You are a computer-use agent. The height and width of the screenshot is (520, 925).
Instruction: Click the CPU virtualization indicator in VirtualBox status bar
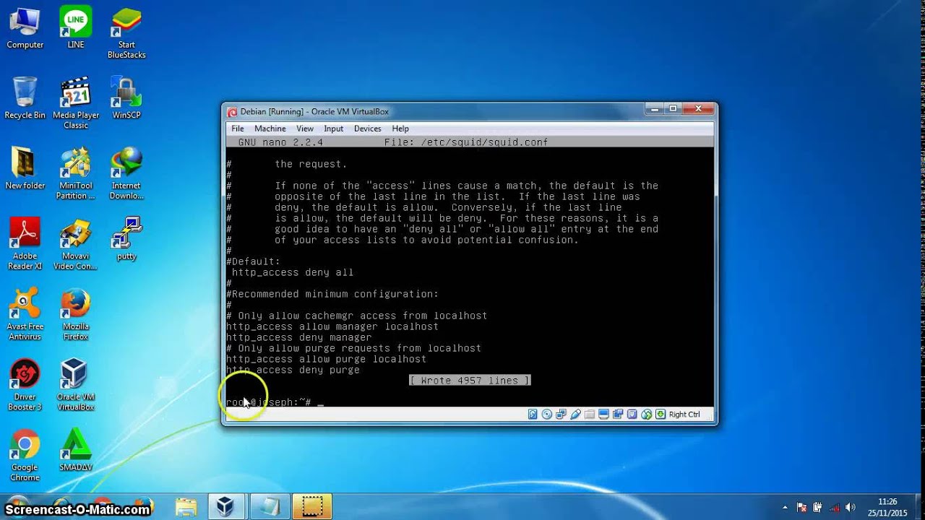(x=632, y=415)
